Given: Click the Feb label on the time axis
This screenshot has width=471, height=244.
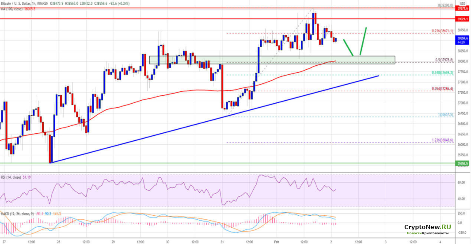Looking at the screenshot, I should pyautogui.click(x=277, y=242).
